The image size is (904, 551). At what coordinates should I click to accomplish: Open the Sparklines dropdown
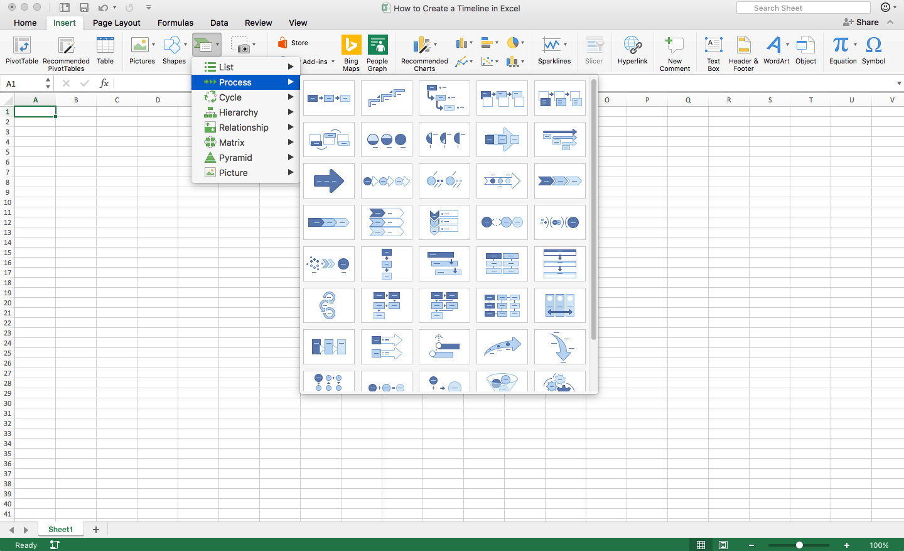click(x=564, y=44)
